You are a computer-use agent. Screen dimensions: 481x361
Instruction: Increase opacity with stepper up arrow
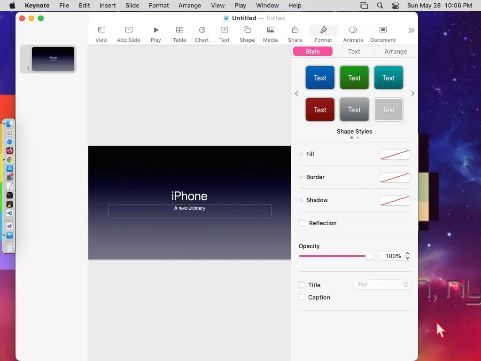coord(407,253)
